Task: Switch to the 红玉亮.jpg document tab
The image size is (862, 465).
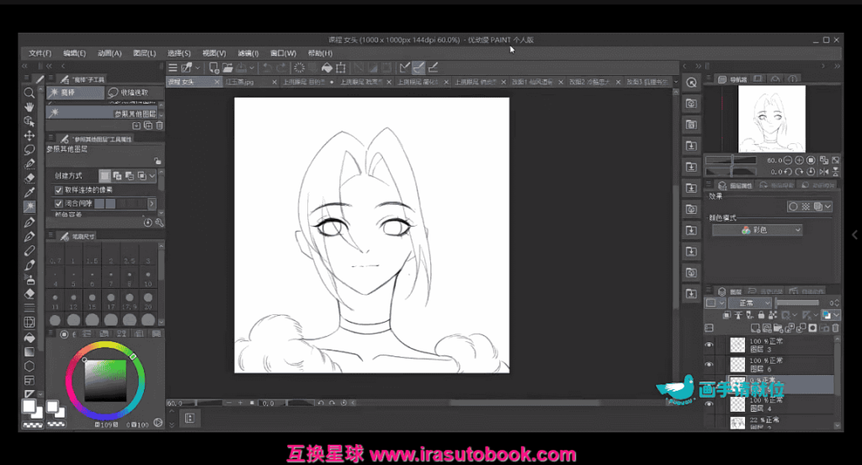Action: tap(244, 82)
